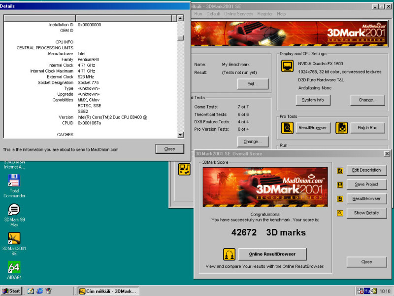Screen dimensions: 394x296
Task: Open the 3DMark2001 SE desktop shortcut
Action: pyautogui.click(x=14, y=244)
